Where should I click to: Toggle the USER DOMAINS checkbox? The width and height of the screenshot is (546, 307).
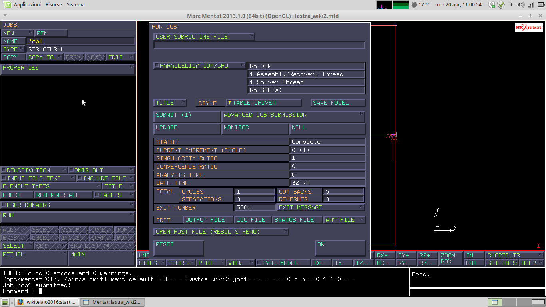tap(4, 205)
